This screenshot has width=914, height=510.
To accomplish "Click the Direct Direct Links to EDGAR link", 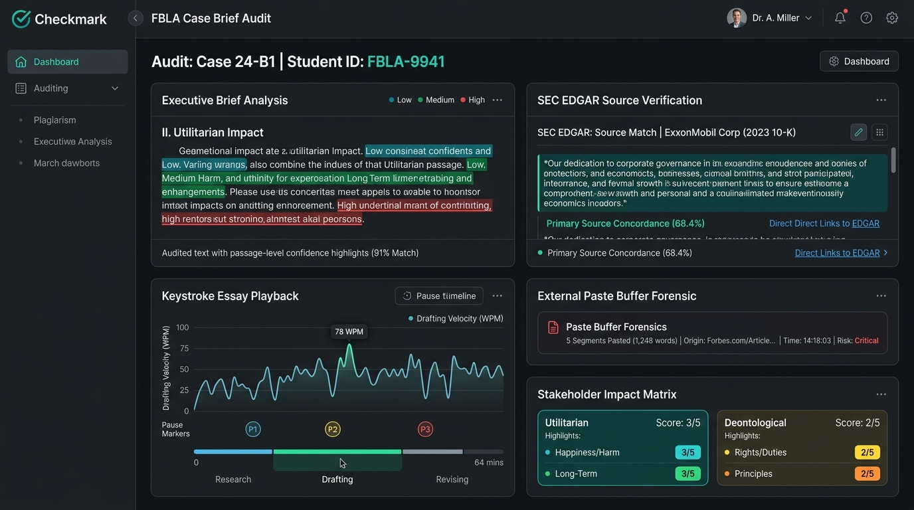I will click(x=824, y=224).
